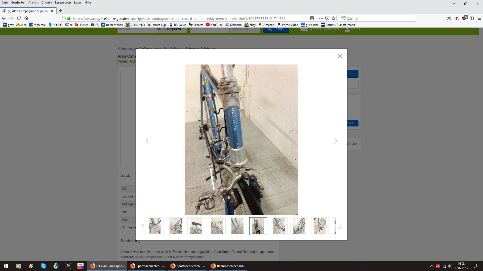Reload the page in Firefox

tap(19, 18)
